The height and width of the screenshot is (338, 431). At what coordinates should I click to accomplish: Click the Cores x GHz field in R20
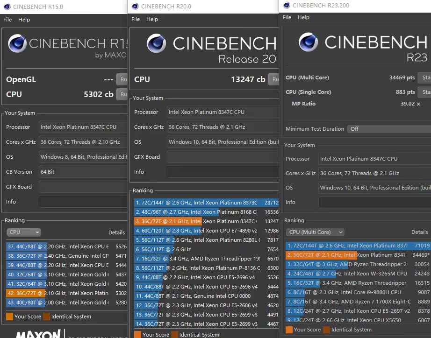click(223, 127)
